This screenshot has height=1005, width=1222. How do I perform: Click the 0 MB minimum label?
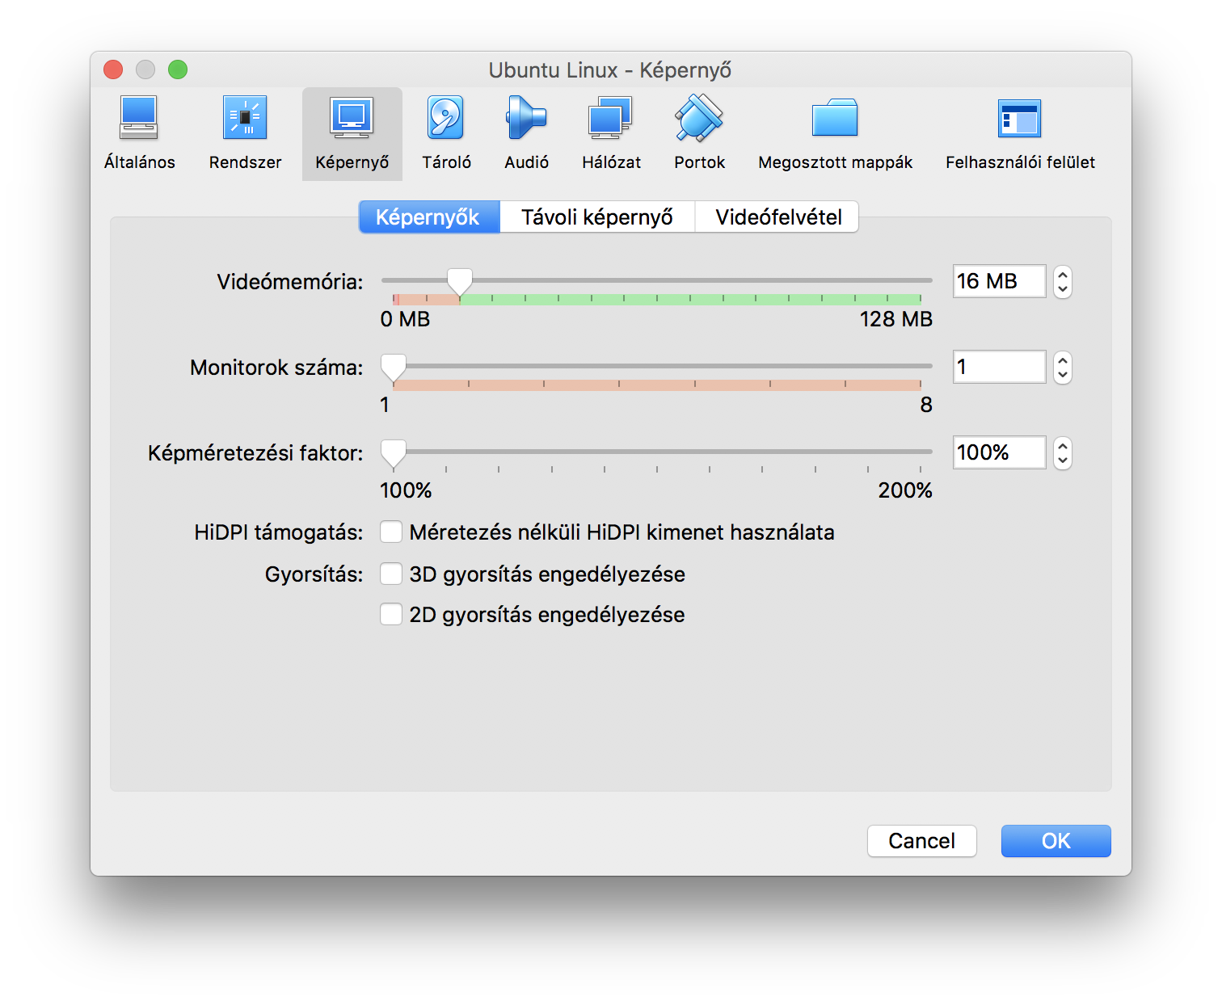[405, 319]
